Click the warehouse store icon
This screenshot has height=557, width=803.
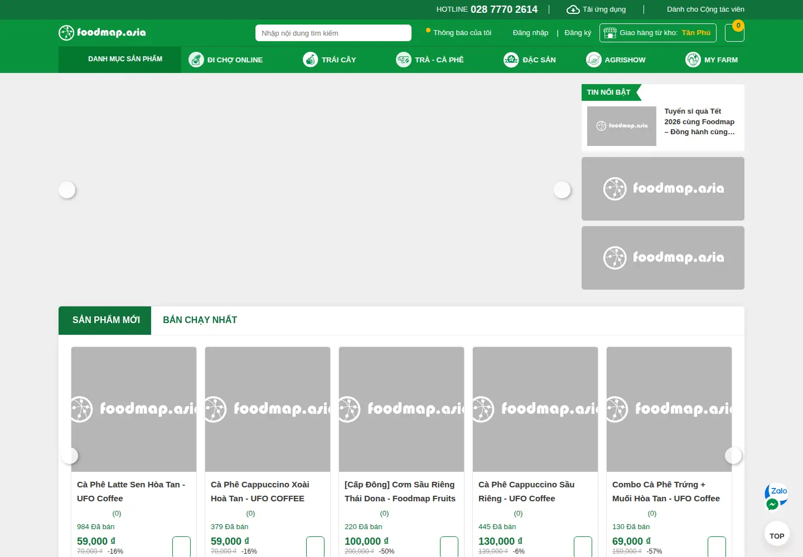610,33
